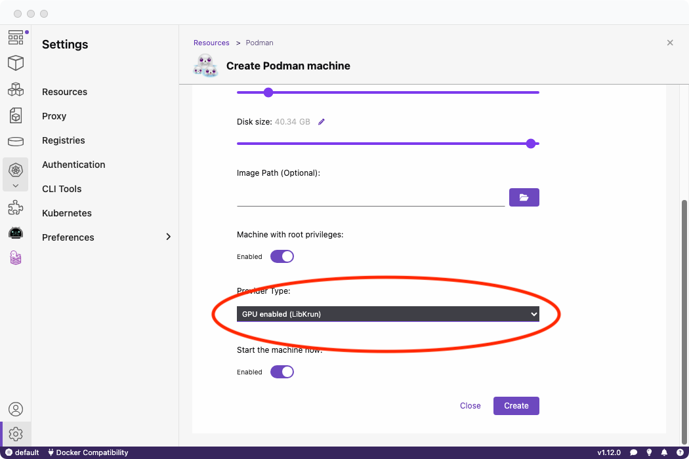Select Resources in Settings menu
The height and width of the screenshot is (459, 689).
(64, 92)
